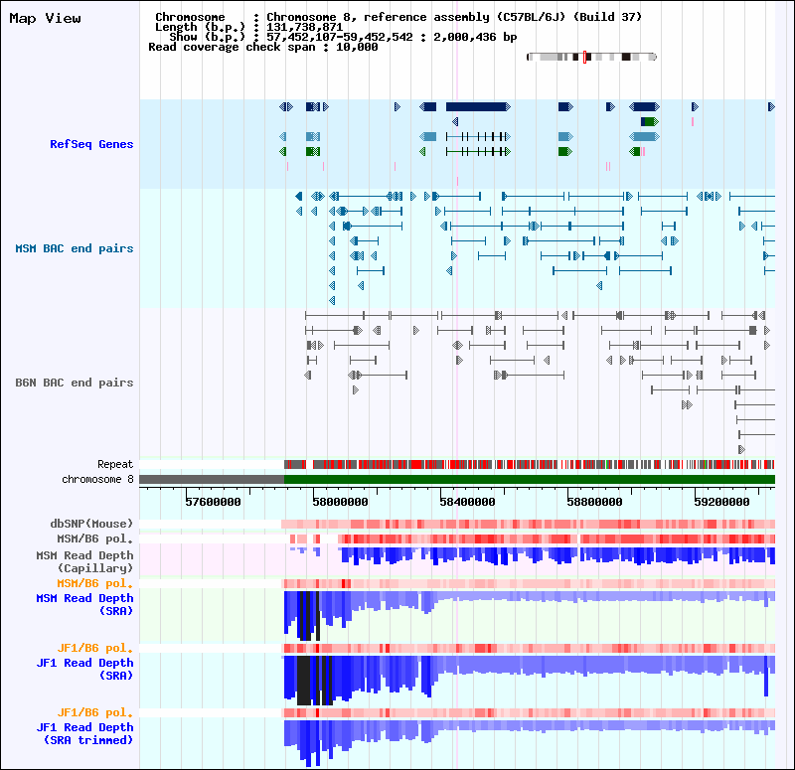
Task: Click the MSM Read Depth (Capillary) label
Action: (84, 561)
